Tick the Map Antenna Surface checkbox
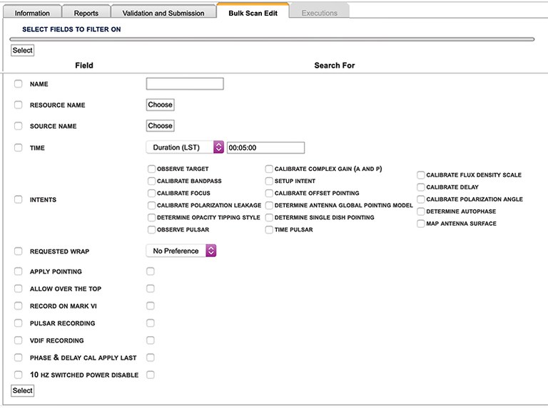This screenshot has height=408, width=548. click(421, 224)
